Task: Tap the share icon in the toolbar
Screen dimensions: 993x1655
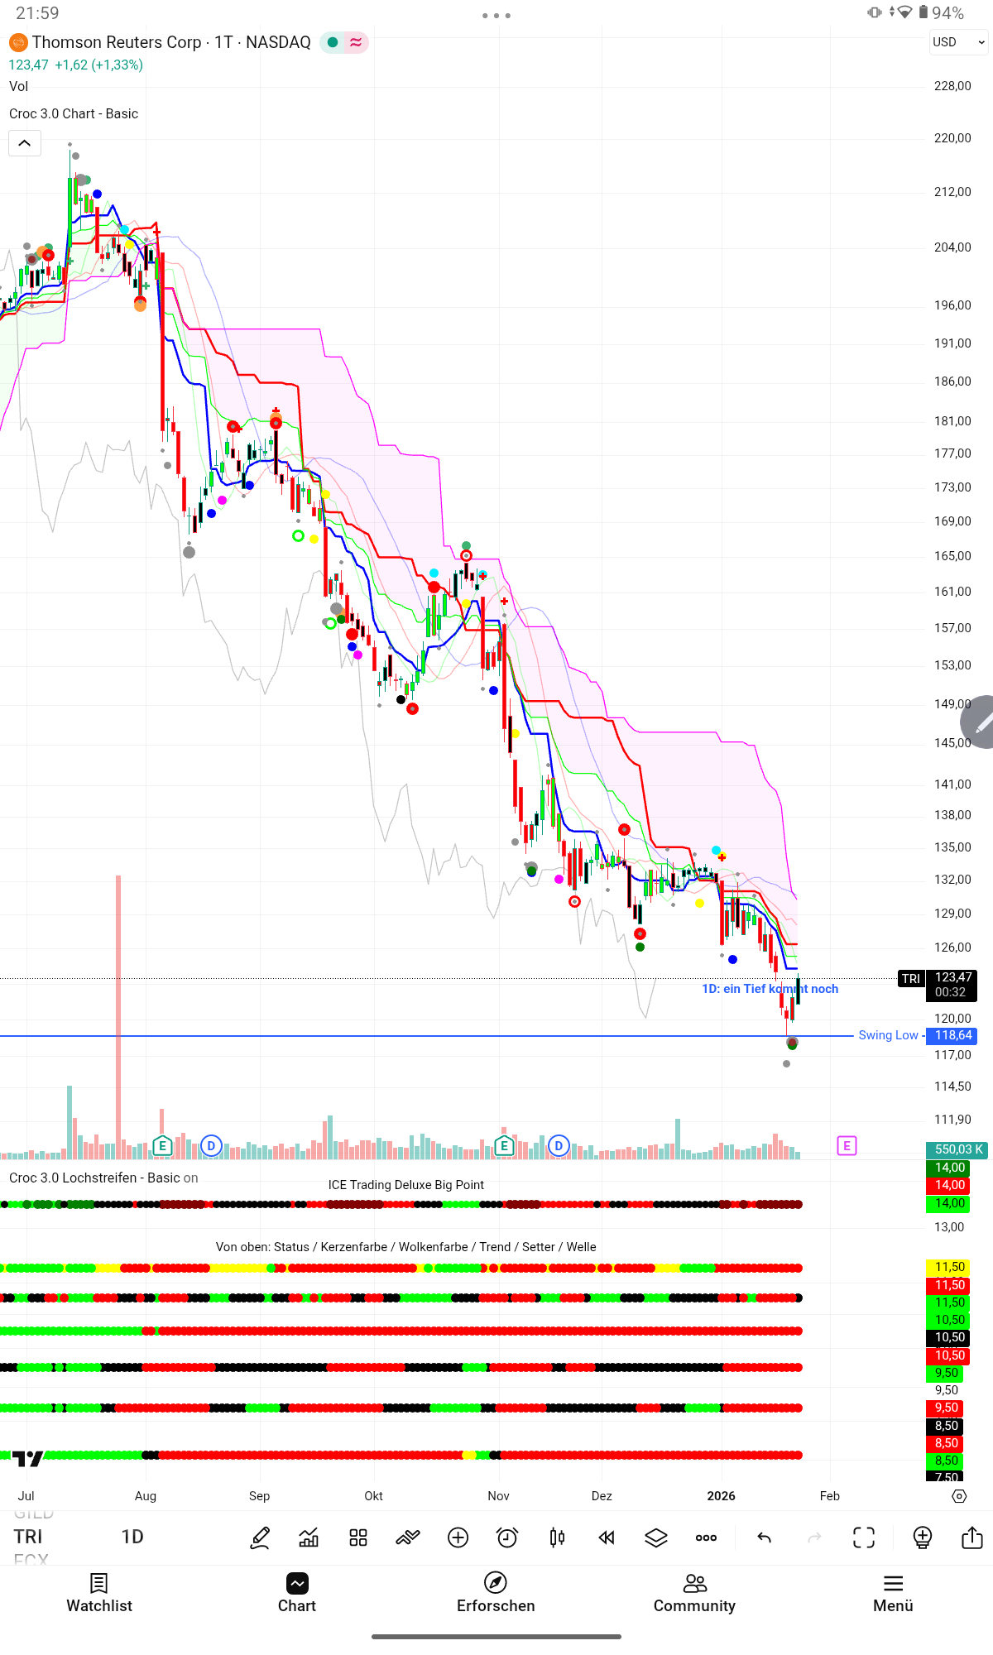Action: pyautogui.click(x=972, y=1537)
